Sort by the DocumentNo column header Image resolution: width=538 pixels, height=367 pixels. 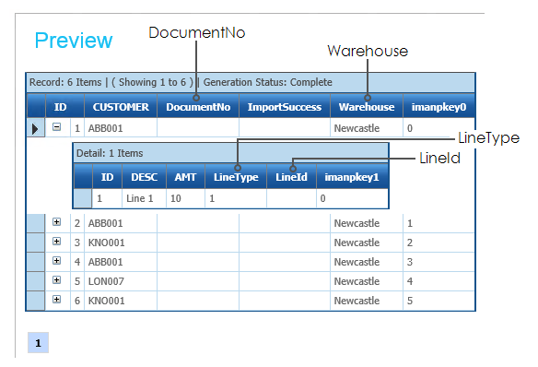pos(198,107)
